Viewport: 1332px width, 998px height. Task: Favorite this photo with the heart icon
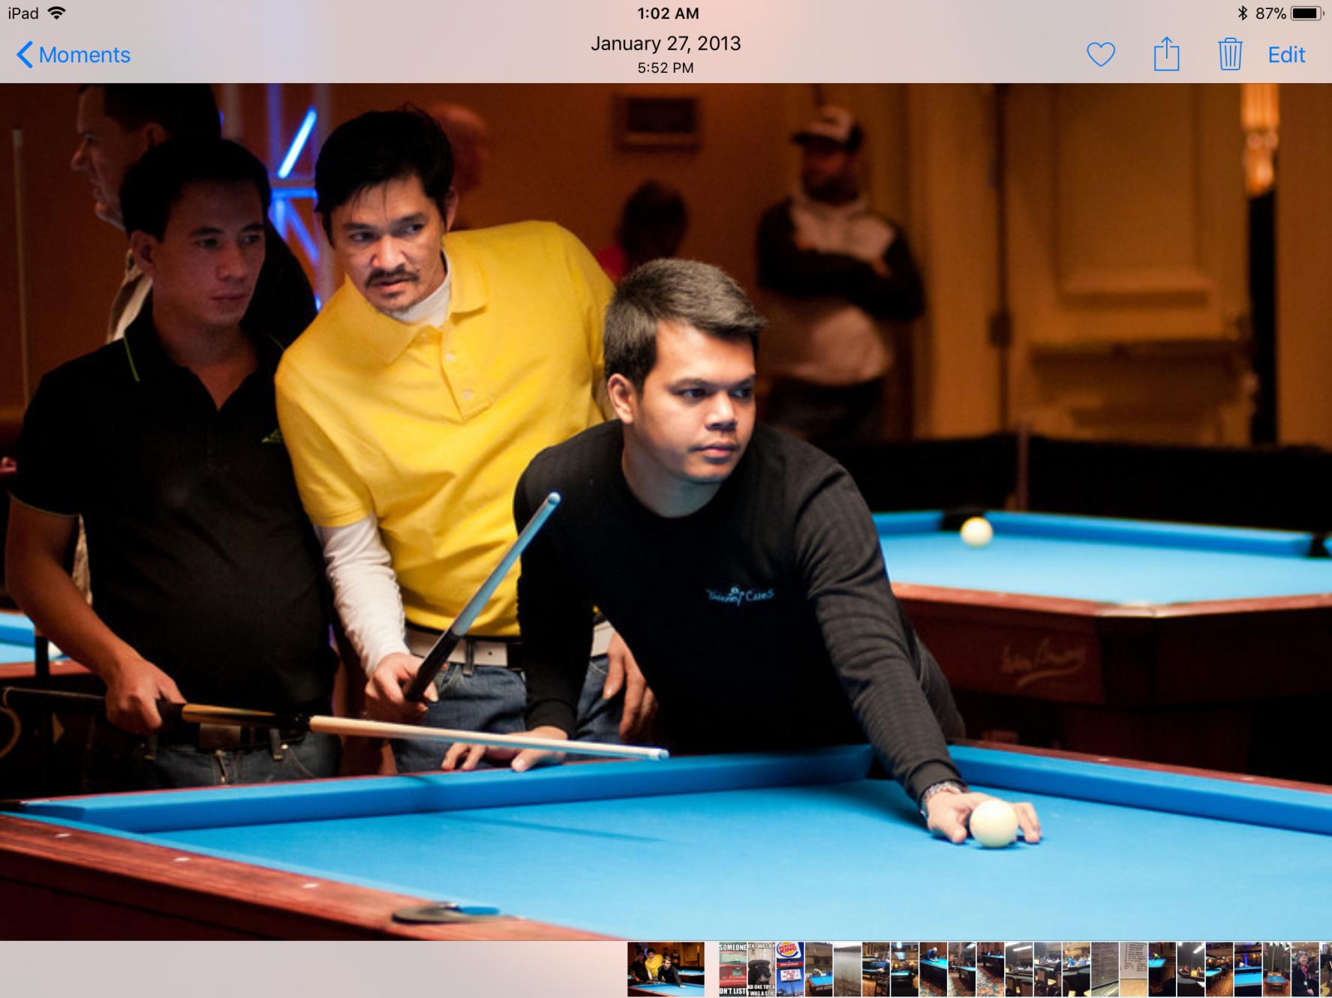coord(1101,55)
